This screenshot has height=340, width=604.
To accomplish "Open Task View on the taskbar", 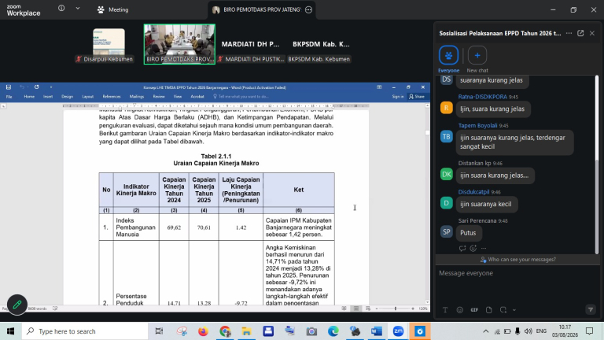I will tap(159, 331).
